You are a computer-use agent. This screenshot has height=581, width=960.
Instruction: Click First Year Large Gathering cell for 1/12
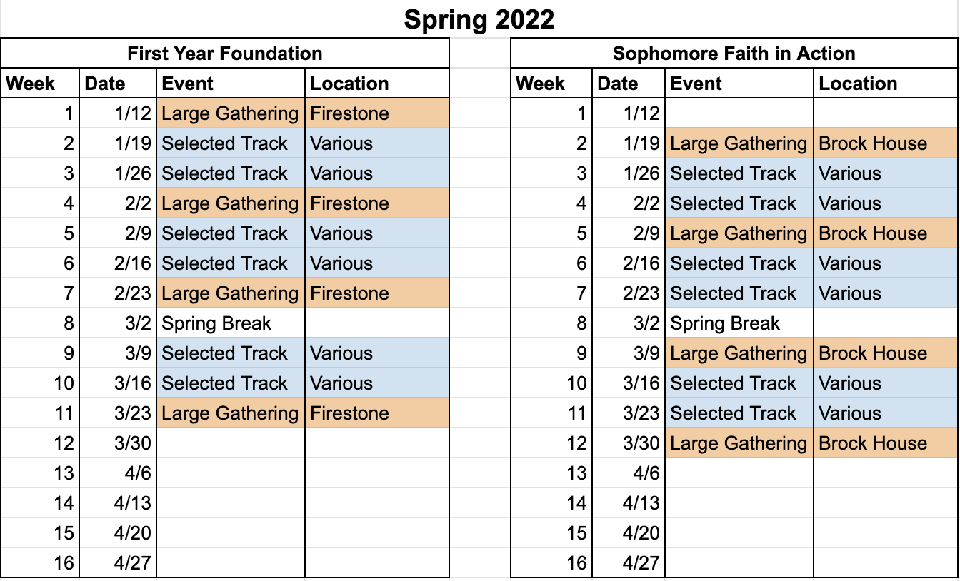[x=230, y=113]
